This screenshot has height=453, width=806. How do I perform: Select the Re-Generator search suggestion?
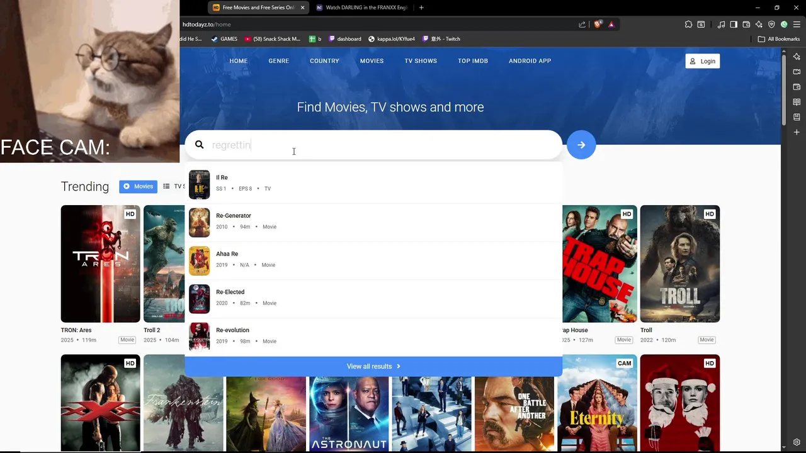373,223
